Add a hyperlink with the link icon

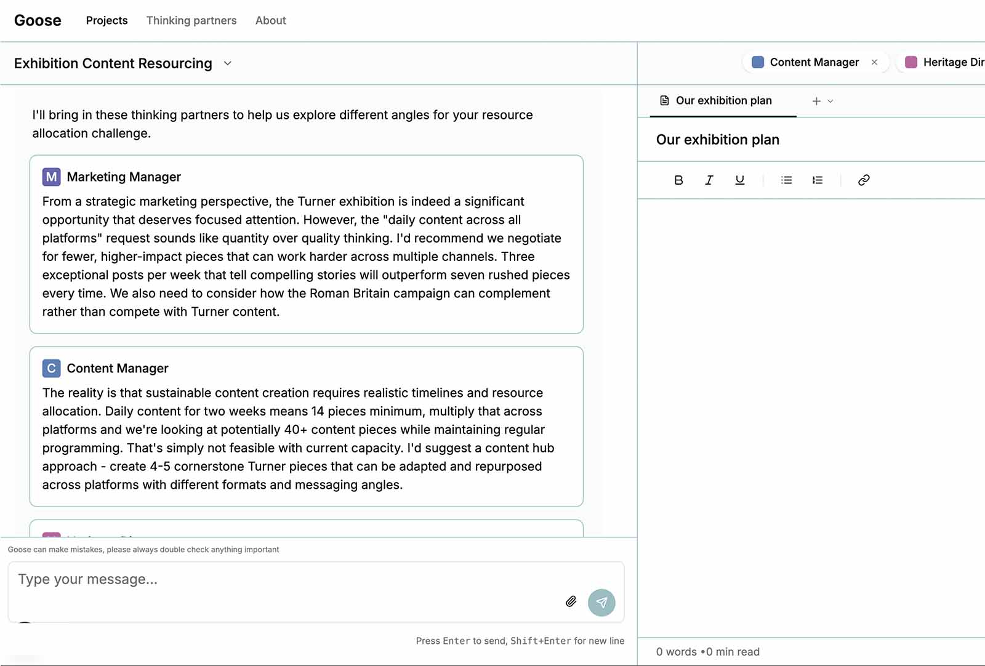click(864, 180)
